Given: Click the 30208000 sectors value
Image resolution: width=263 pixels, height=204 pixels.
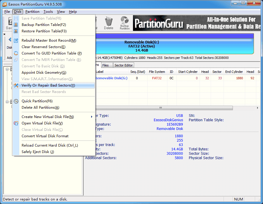Looking at the screenshot, I should coord(175,154).
